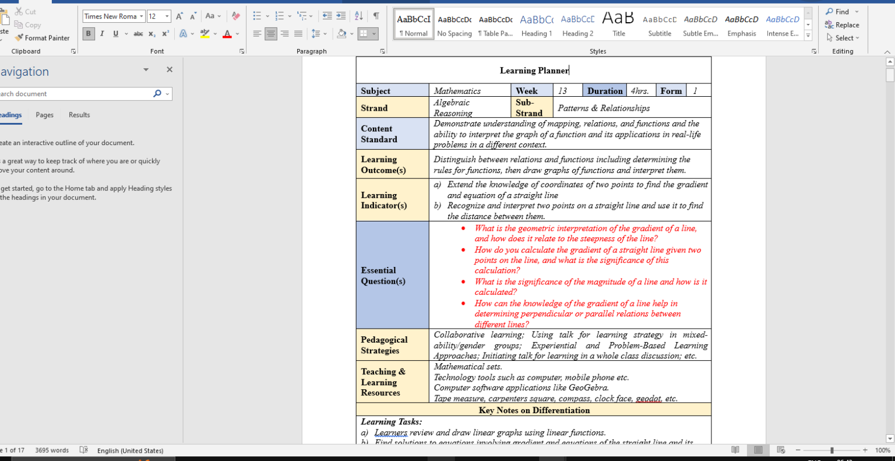
Task: Show paragraph marks with the pilcrow button
Action: tap(378, 16)
